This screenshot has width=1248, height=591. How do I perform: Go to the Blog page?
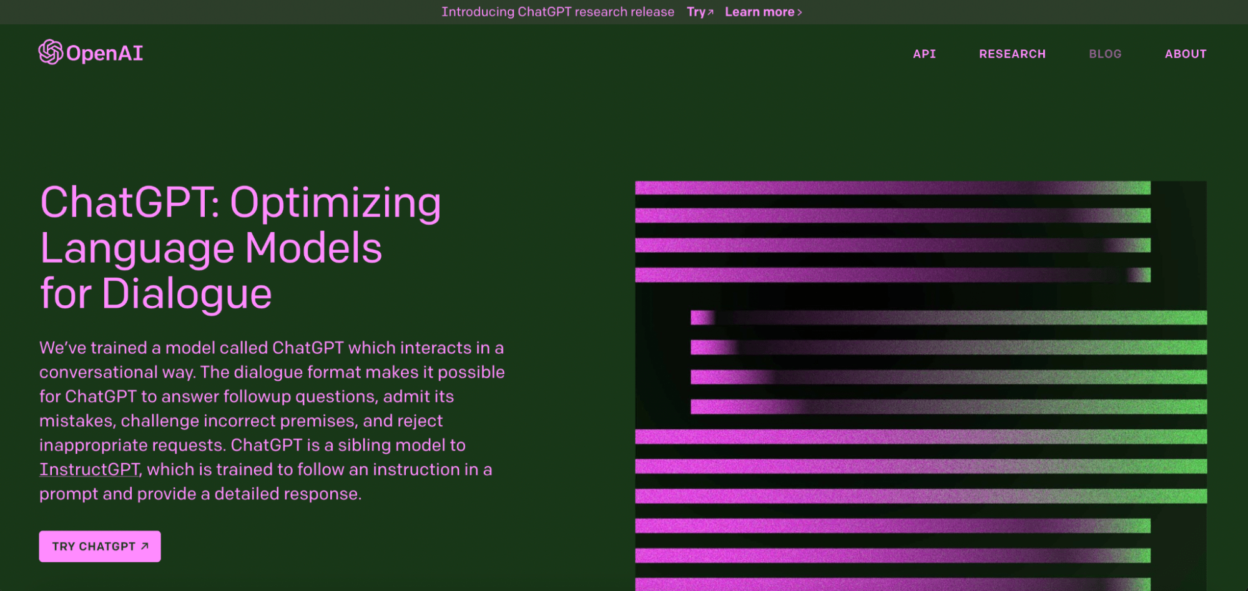1105,54
